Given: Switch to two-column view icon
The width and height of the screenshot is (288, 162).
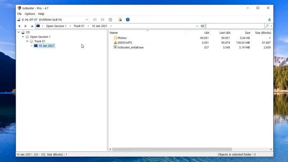Looking at the screenshot, I should 103,20.
